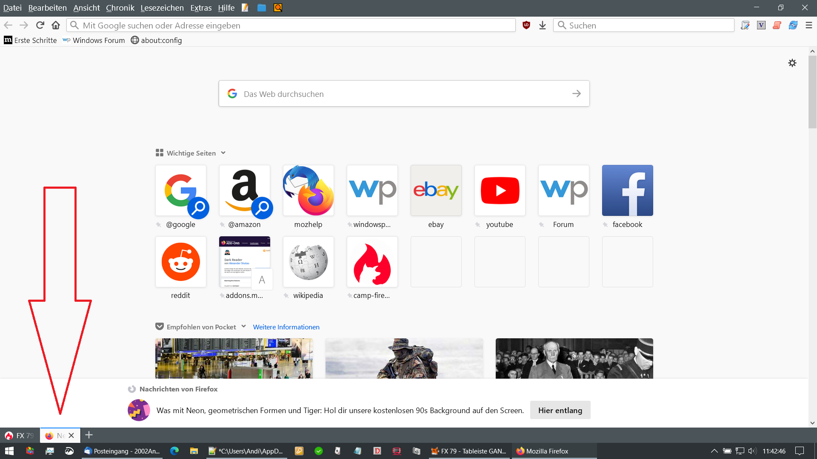Open the Chronik menu
The height and width of the screenshot is (459, 817).
[x=120, y=8]
